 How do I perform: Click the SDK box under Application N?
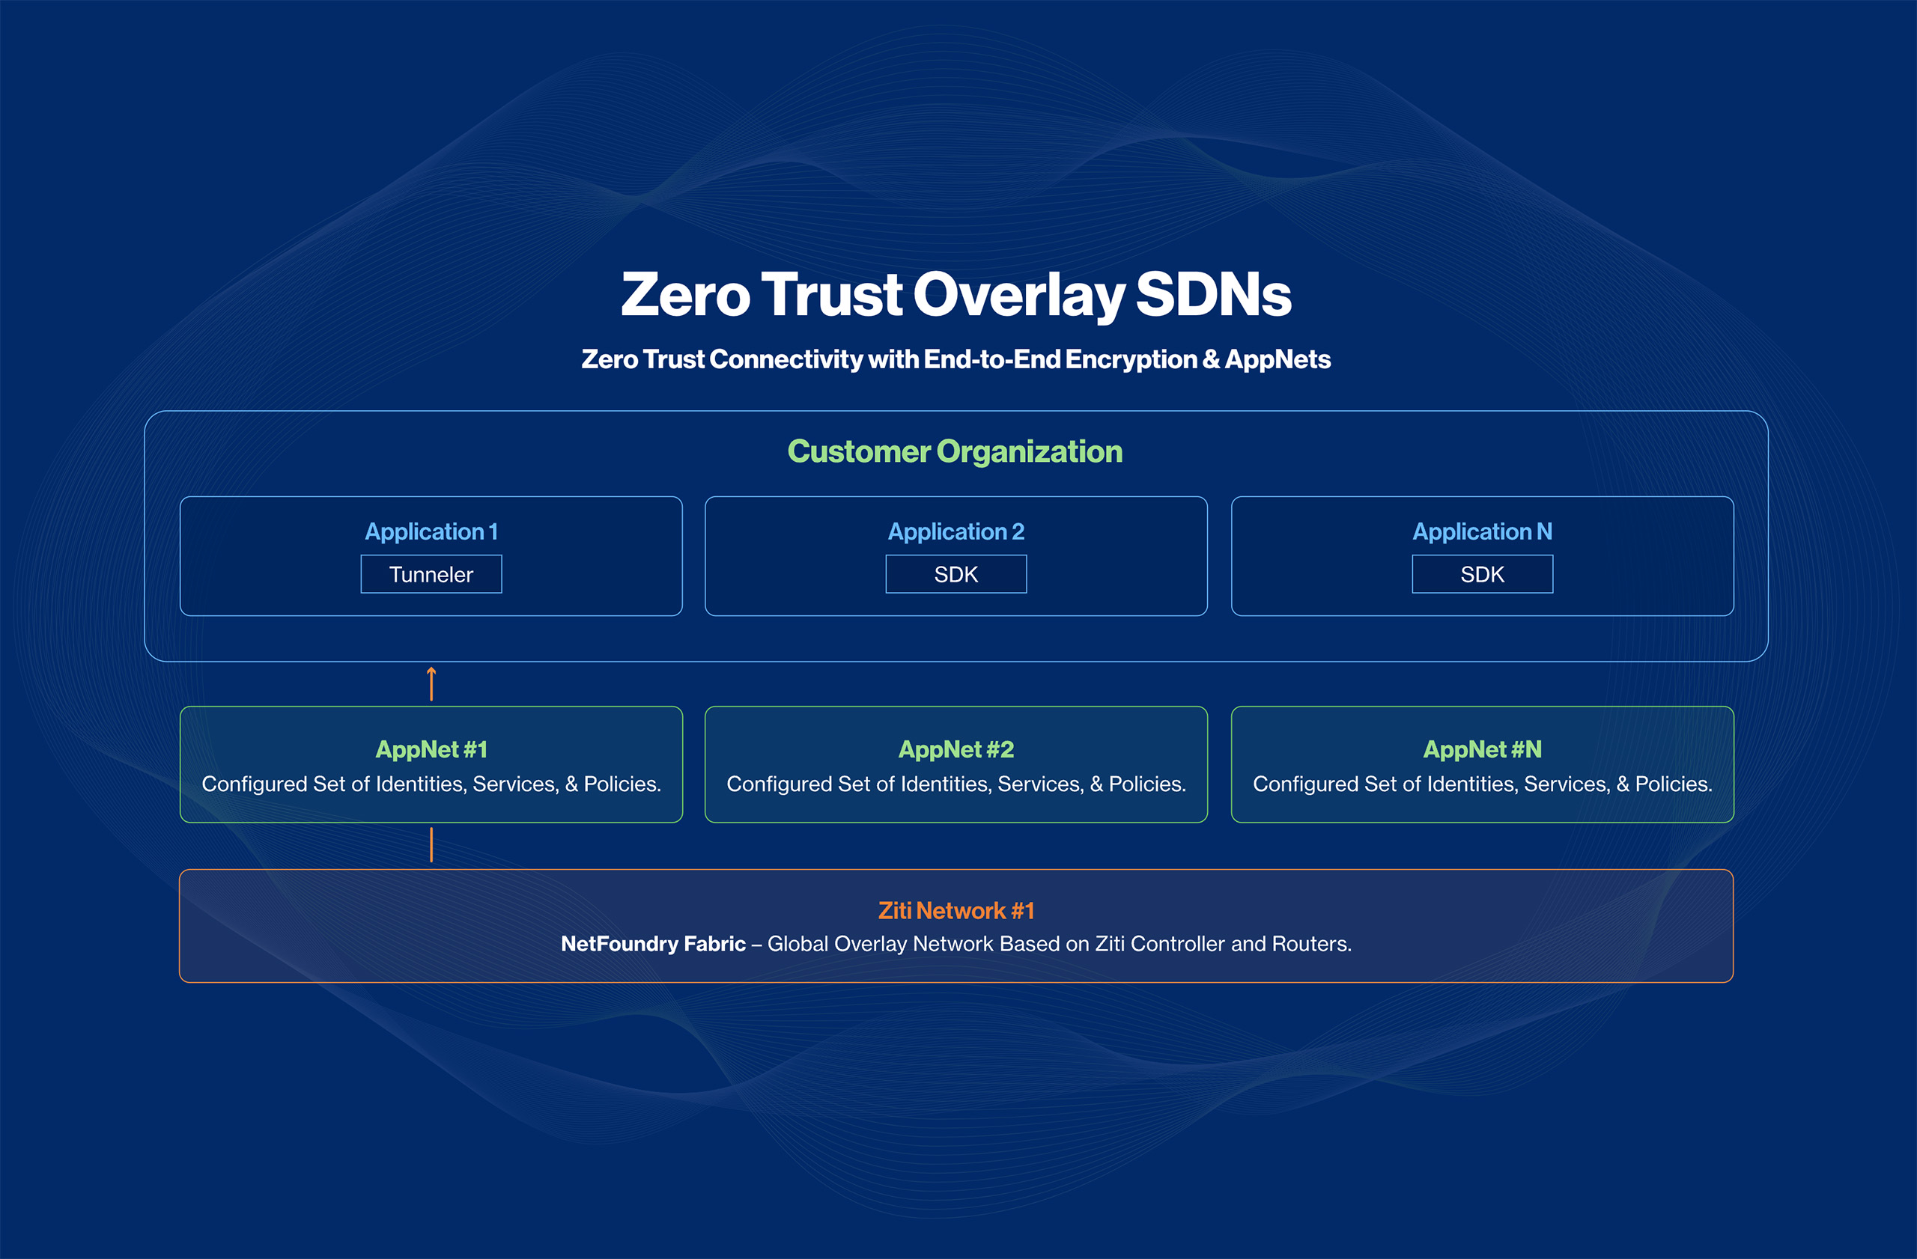[1482, 574]
